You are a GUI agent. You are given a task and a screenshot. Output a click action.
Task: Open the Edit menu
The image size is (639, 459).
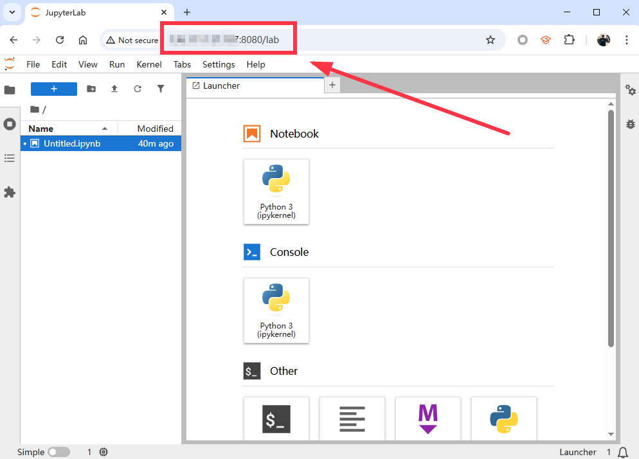click(59, 64)
